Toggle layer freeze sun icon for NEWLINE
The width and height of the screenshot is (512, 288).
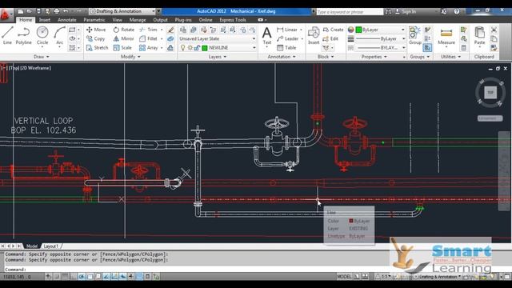point(190,48)
